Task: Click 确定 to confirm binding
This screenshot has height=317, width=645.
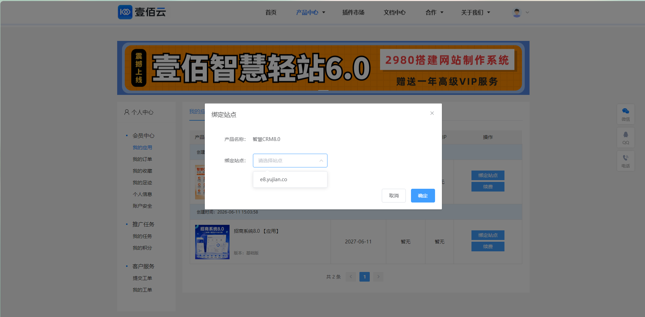Action: tap(423, 196)
